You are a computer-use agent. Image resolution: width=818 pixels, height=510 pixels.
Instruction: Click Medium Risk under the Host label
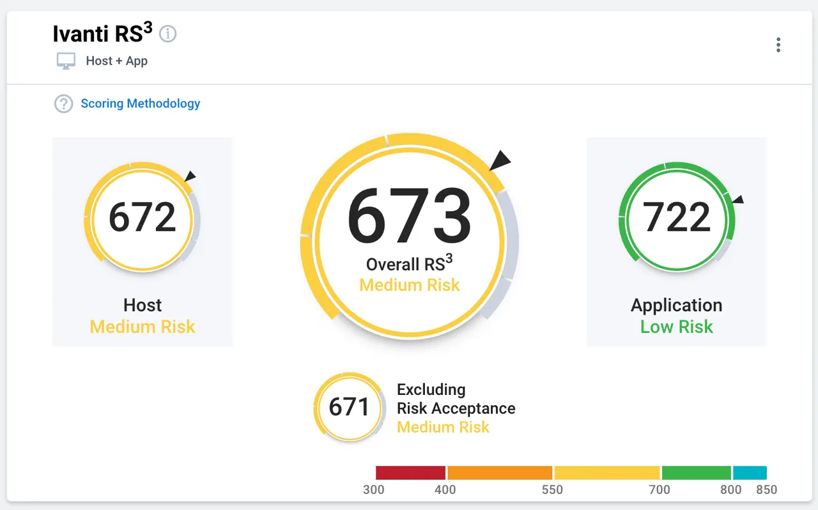(143, 327)
